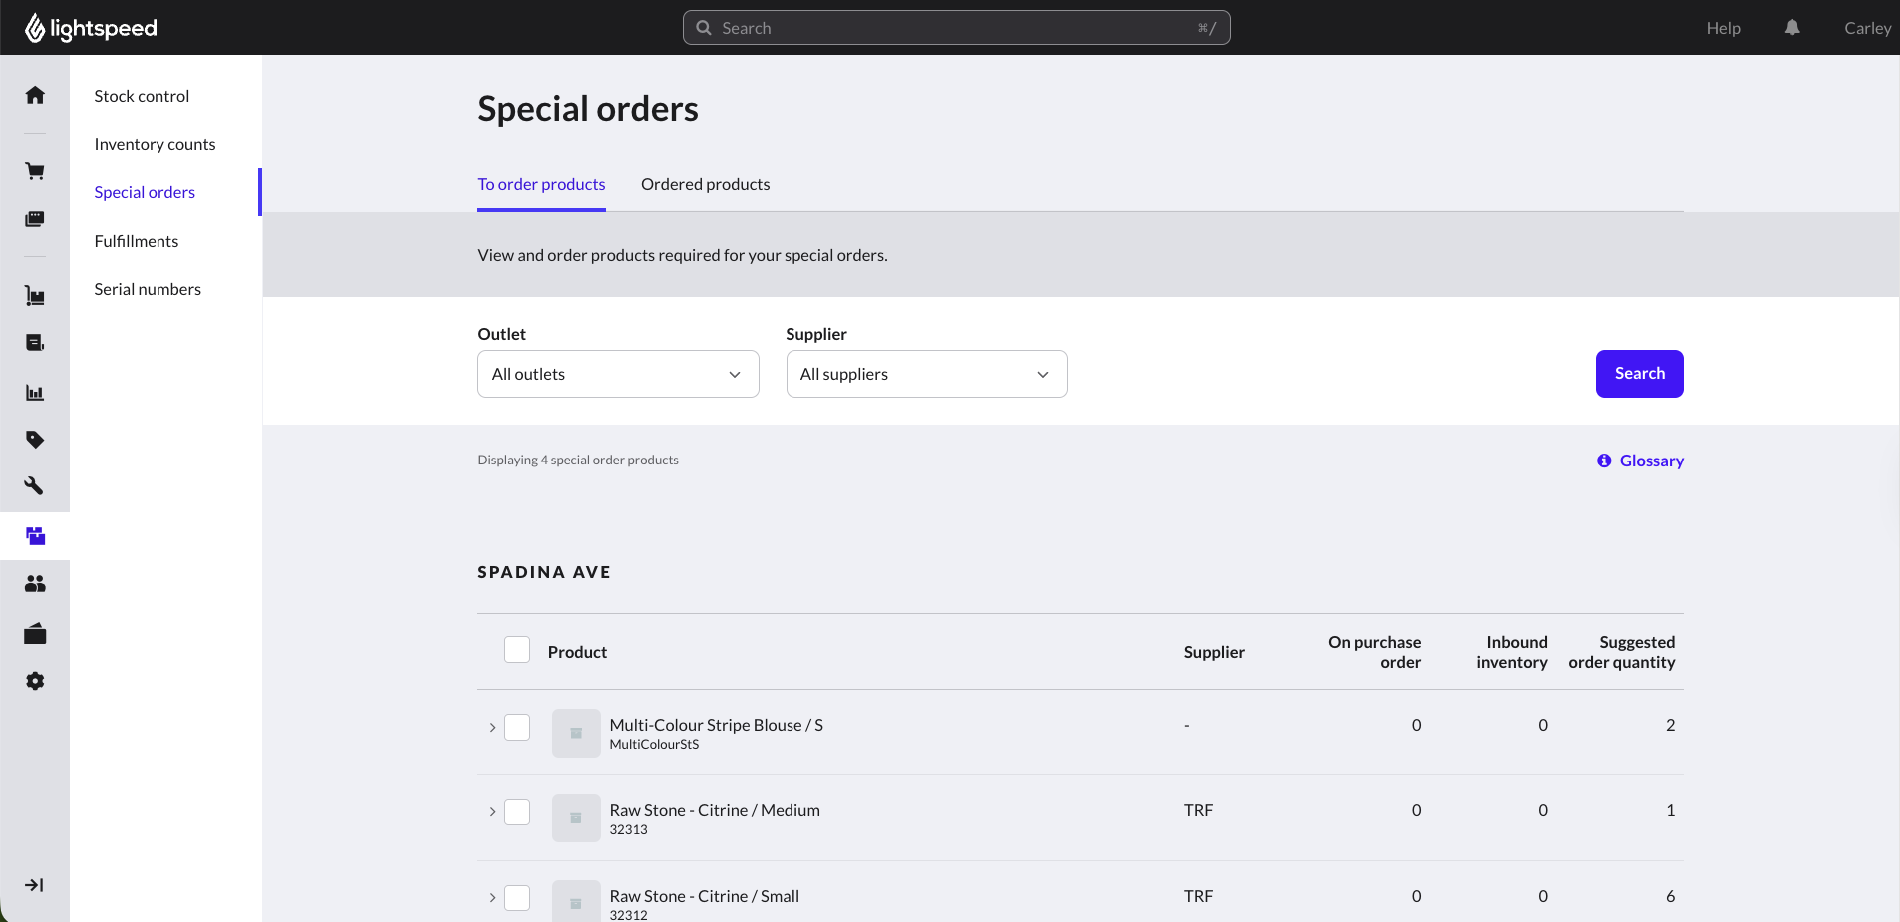Open the Supplier dropdown showing All suppliers
This screenshot has width=1900, height=922.
pos(926,374)
